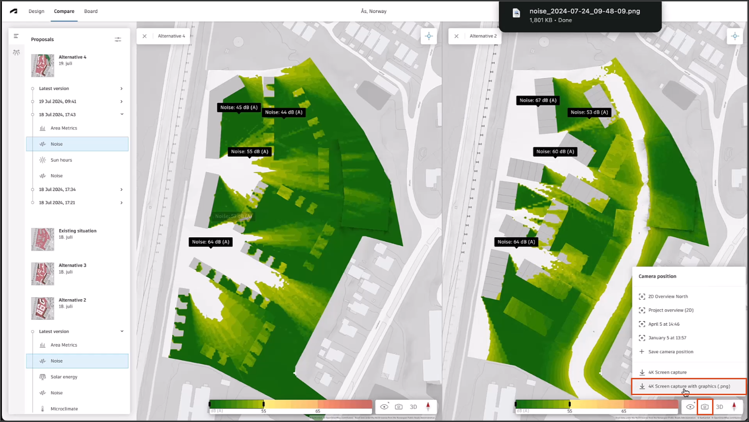
Task: Open the Autodesk Forma home logo
Action: 13,11
